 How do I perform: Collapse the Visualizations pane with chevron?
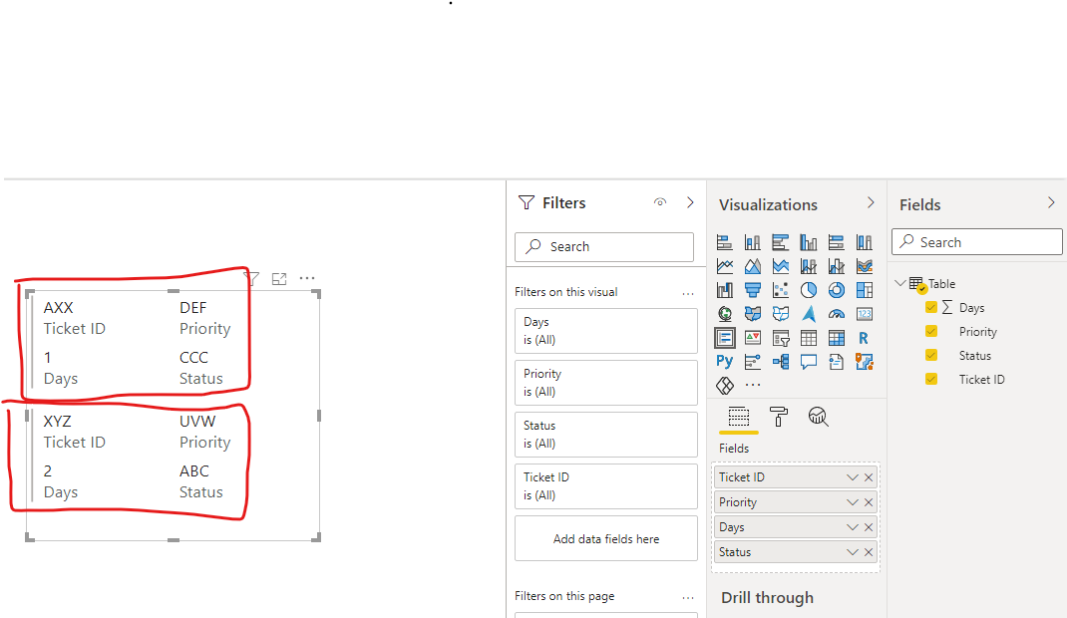pyautogui.click(x=871, y=202)
